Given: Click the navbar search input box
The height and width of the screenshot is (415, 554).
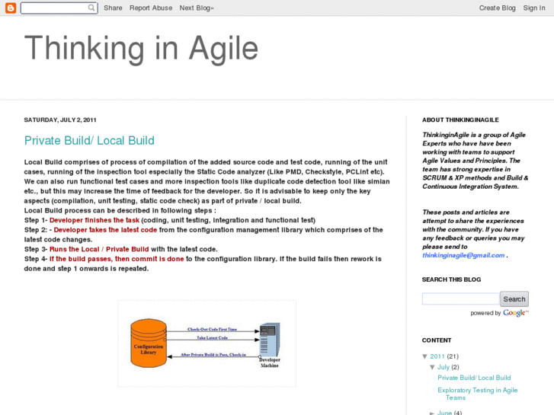Looking at the screenshot, I should point(53,8).
